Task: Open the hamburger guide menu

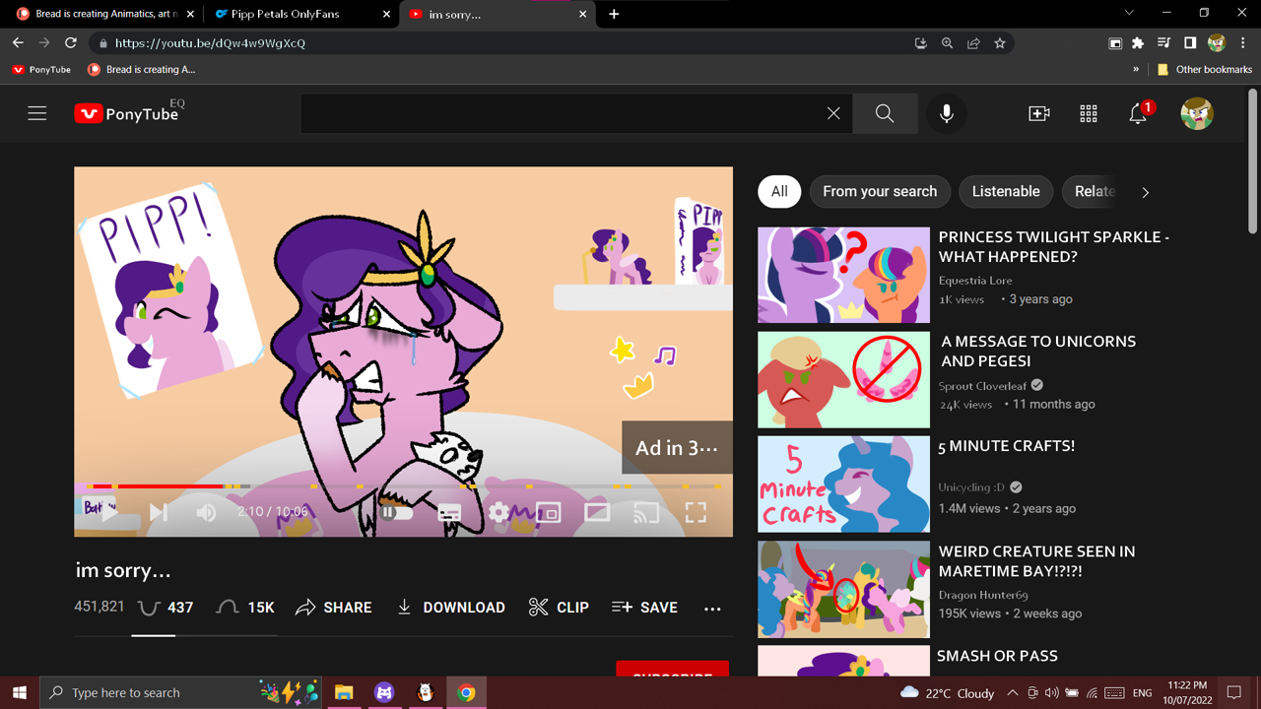Action: [x=37, y=114]
